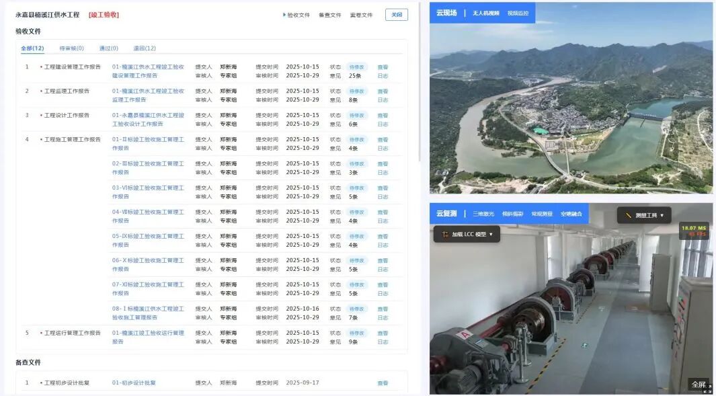Screen dimensions: 716x396
Task: Jump to 案卷文件 section link
Action: [x=361, y=15]
